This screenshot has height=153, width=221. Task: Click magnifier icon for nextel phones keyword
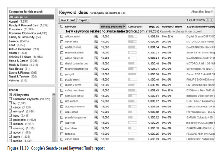pos(96,47)
